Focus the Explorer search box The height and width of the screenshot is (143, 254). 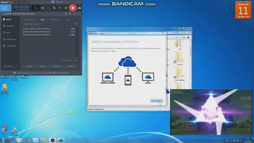coord(184,33)
